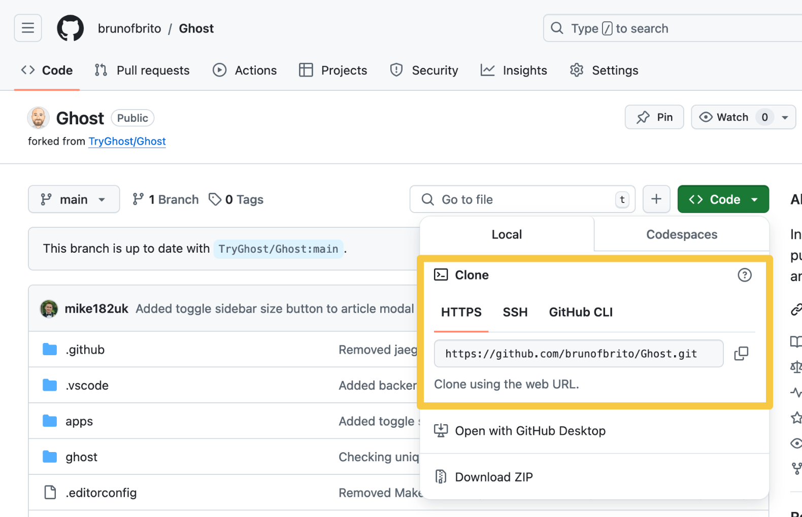
Task: Click mike182uk's commit author avatar
Action: pos(49,308)
